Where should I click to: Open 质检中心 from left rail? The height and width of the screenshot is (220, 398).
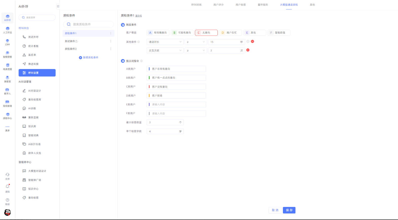pos(7,116)
